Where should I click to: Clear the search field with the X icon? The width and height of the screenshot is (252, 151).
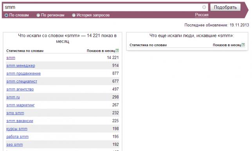pyautogui.click(x=204, y=7)
